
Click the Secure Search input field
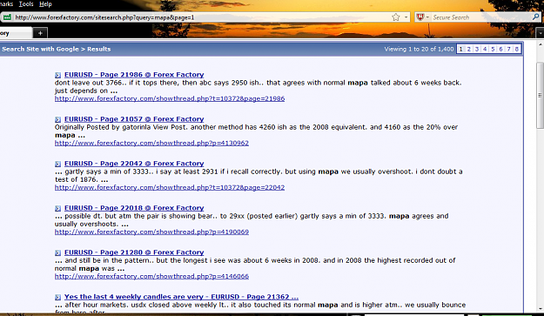click(480, 17)
